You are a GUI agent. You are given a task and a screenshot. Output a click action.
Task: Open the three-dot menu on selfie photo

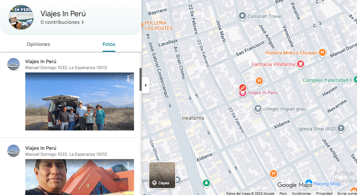click(128, 165)
